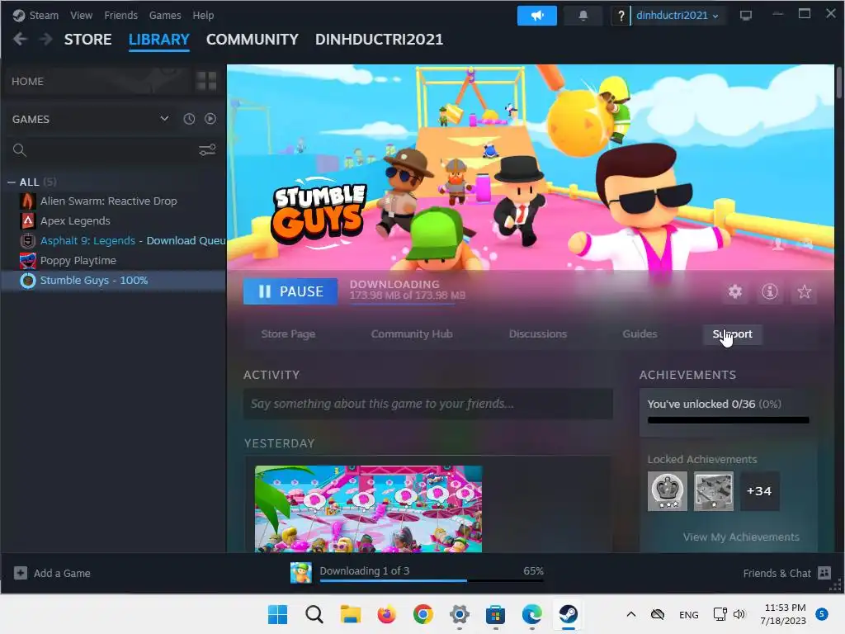845x634 pixels.
Task: Open Windows Start menu
Action: point(278,614)
